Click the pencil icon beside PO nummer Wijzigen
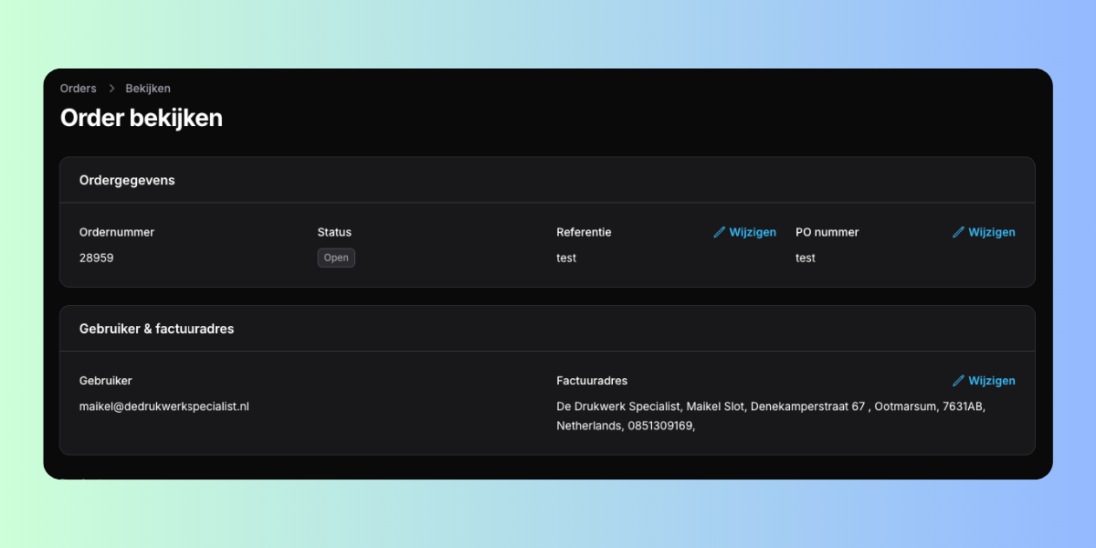Image resolution: width=1096 pixels, height=548 pixels. point(958,232)
